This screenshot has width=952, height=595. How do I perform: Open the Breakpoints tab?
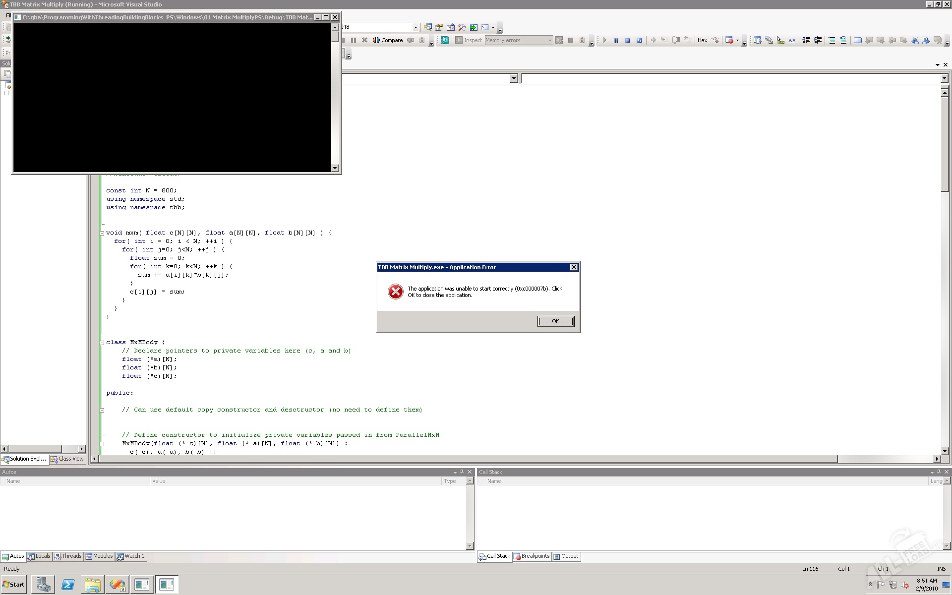click(x=531, y=556)
